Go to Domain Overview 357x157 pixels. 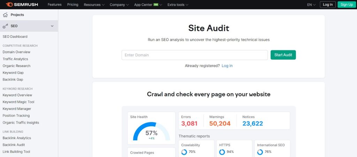16,52
